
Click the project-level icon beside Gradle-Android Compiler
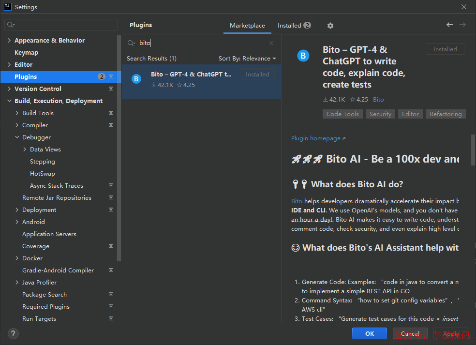pos(111,270)
